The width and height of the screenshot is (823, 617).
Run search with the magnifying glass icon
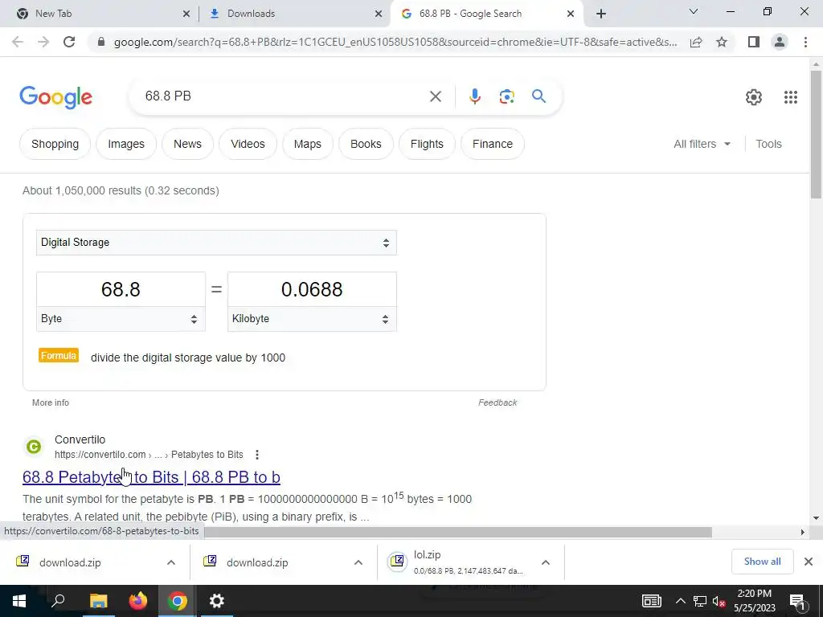click(538, 96)
